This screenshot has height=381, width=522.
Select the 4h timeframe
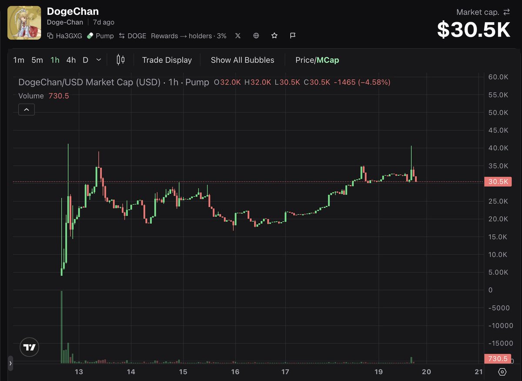[x=71, y=60]
